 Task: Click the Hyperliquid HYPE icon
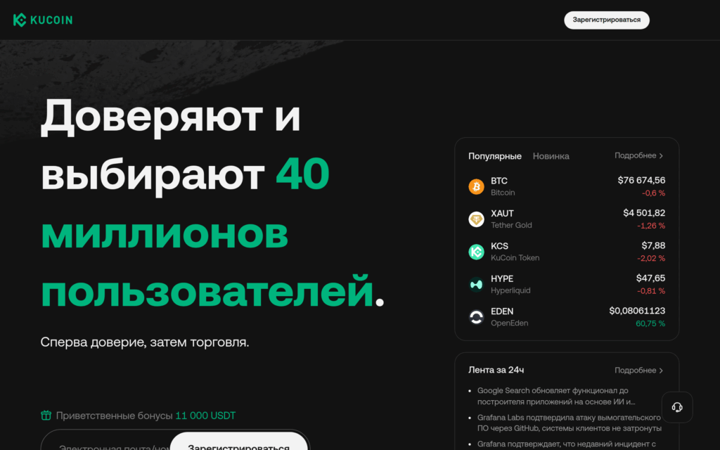(x=476, y=284)
